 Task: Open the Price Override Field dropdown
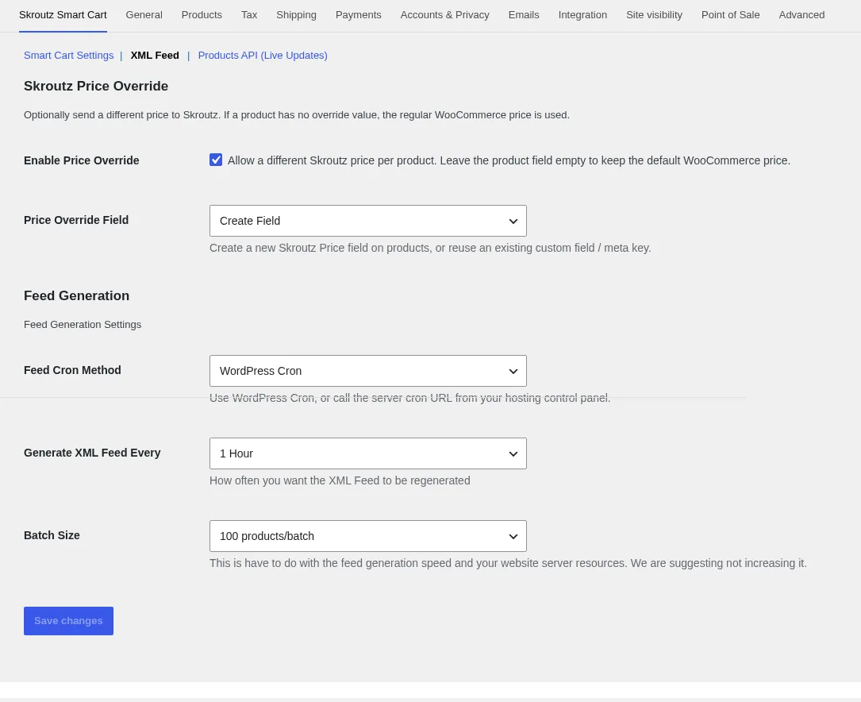click(x=368, y=221)
